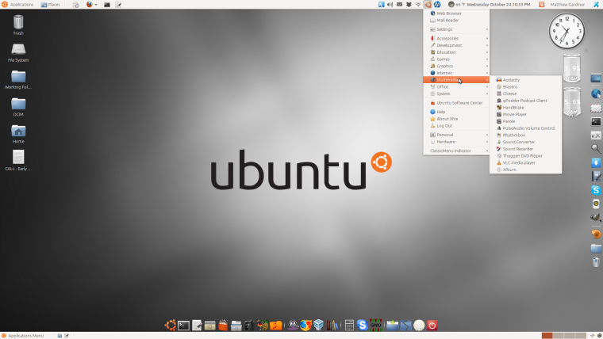
Task: Expand the Internet submenu
Action: pyautogui.click(x=456, y=73)
